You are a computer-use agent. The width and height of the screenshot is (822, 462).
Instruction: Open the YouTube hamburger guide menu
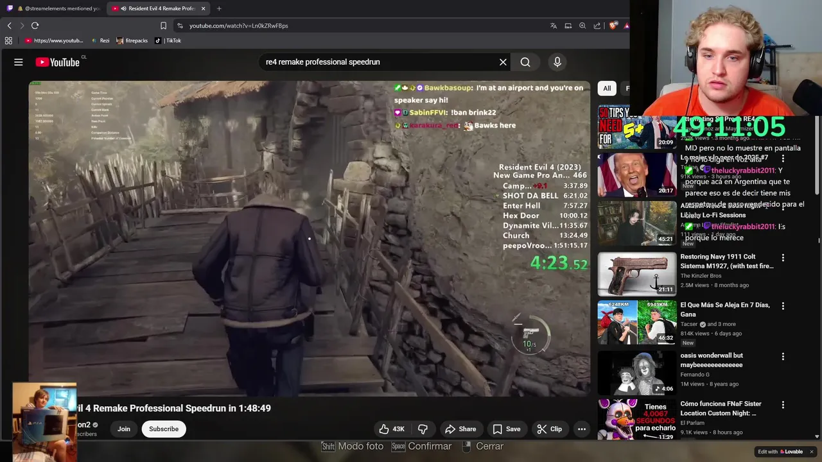[x=19, y=62]
